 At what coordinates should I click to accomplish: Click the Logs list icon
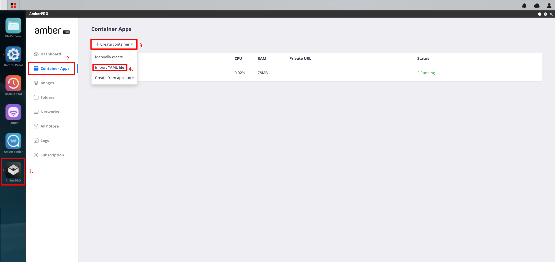36,141
